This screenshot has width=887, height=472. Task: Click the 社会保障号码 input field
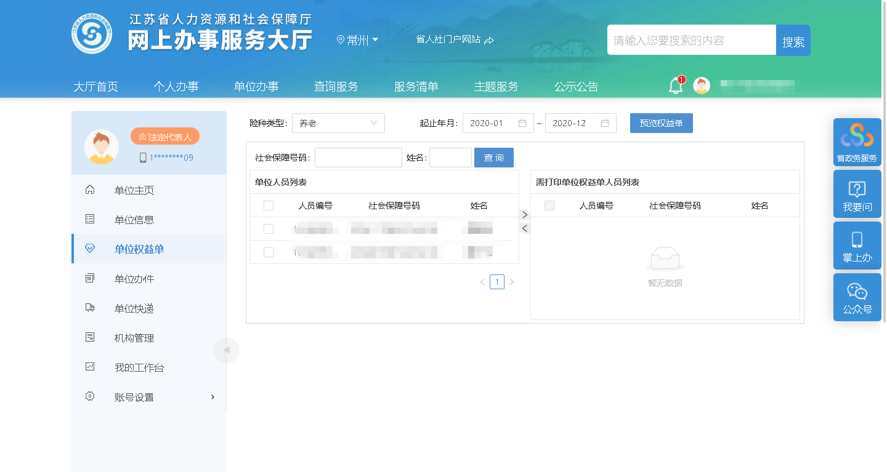[x=358, y=158]
